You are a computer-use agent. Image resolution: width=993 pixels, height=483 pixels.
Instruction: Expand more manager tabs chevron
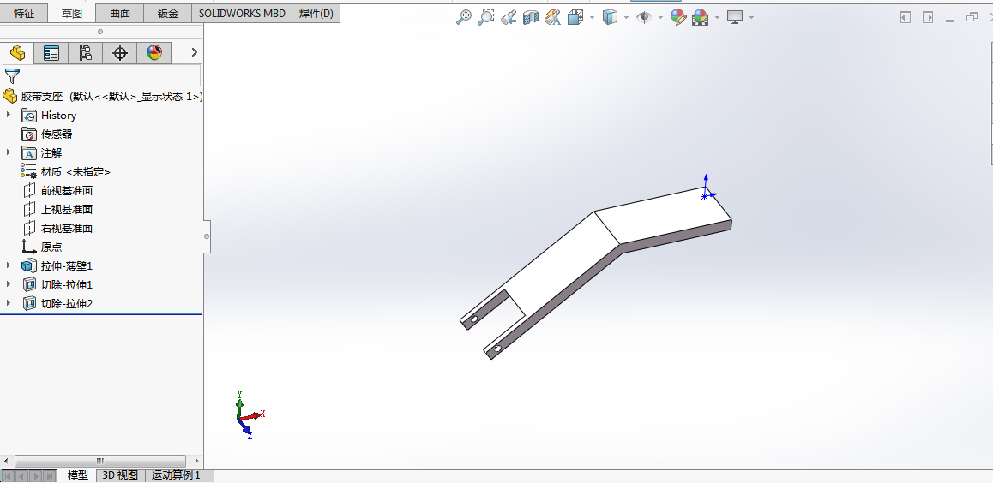(194, 52)
